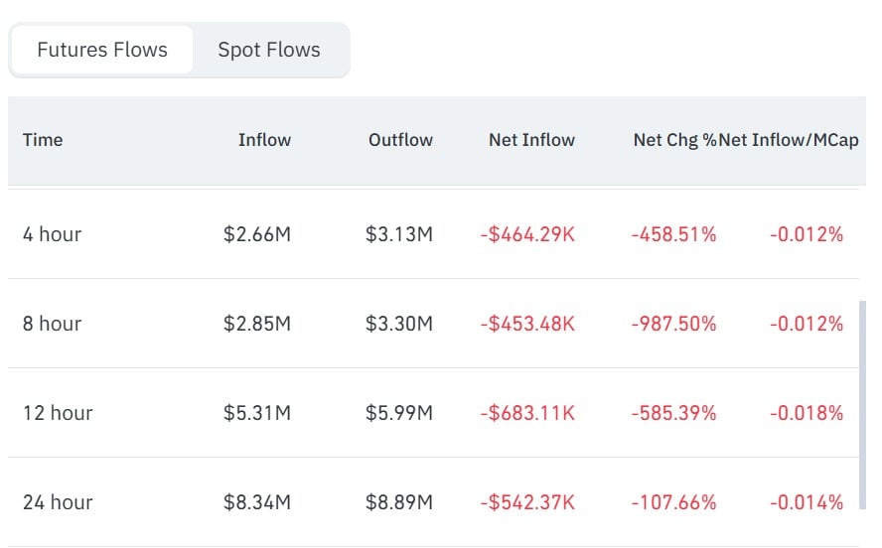Click the -$464.29K net inflow value
882x548 pixels.
coord(527,234)
